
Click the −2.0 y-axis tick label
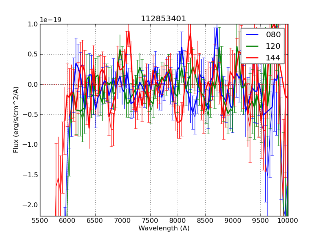click(31, 205)
